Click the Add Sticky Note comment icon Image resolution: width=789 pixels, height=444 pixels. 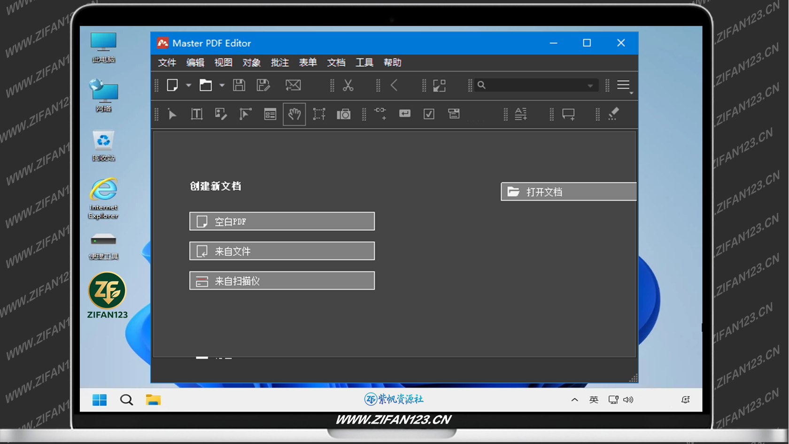(569, 114)
